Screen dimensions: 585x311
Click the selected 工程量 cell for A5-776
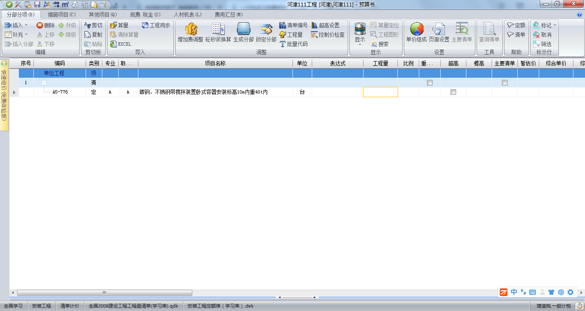pos(380,92)
